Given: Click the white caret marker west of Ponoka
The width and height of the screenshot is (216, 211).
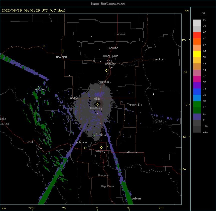Looking at the screenshot, I should point(91,37).
